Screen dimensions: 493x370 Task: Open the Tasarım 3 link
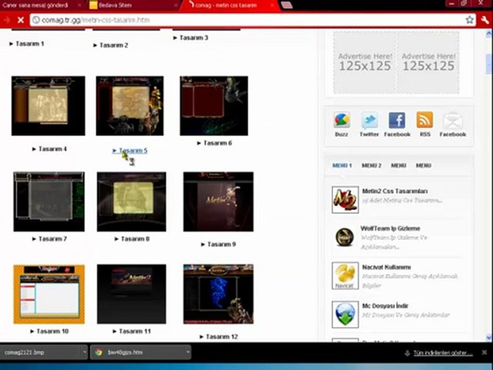191,38
